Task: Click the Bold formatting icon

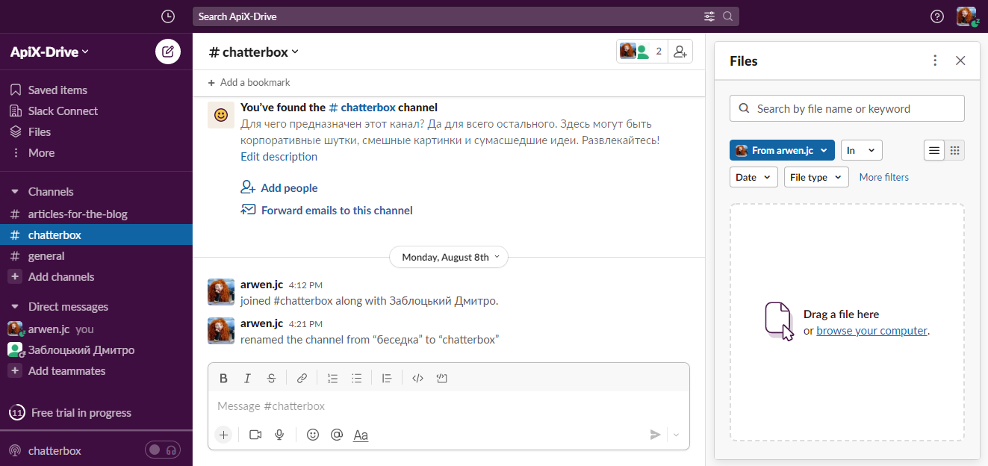Action: click(223, 379)
